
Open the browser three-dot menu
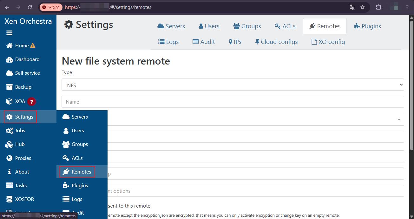pos(407,7)
